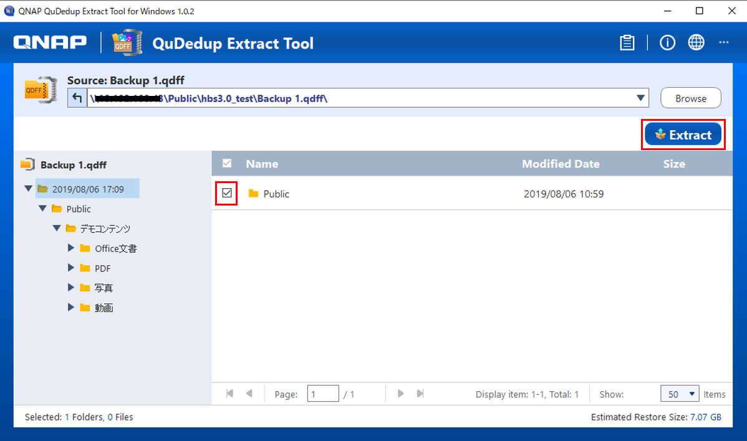Click the information (i) icon
This screenshot has width=747, height=441.
[x=667, y=42]
